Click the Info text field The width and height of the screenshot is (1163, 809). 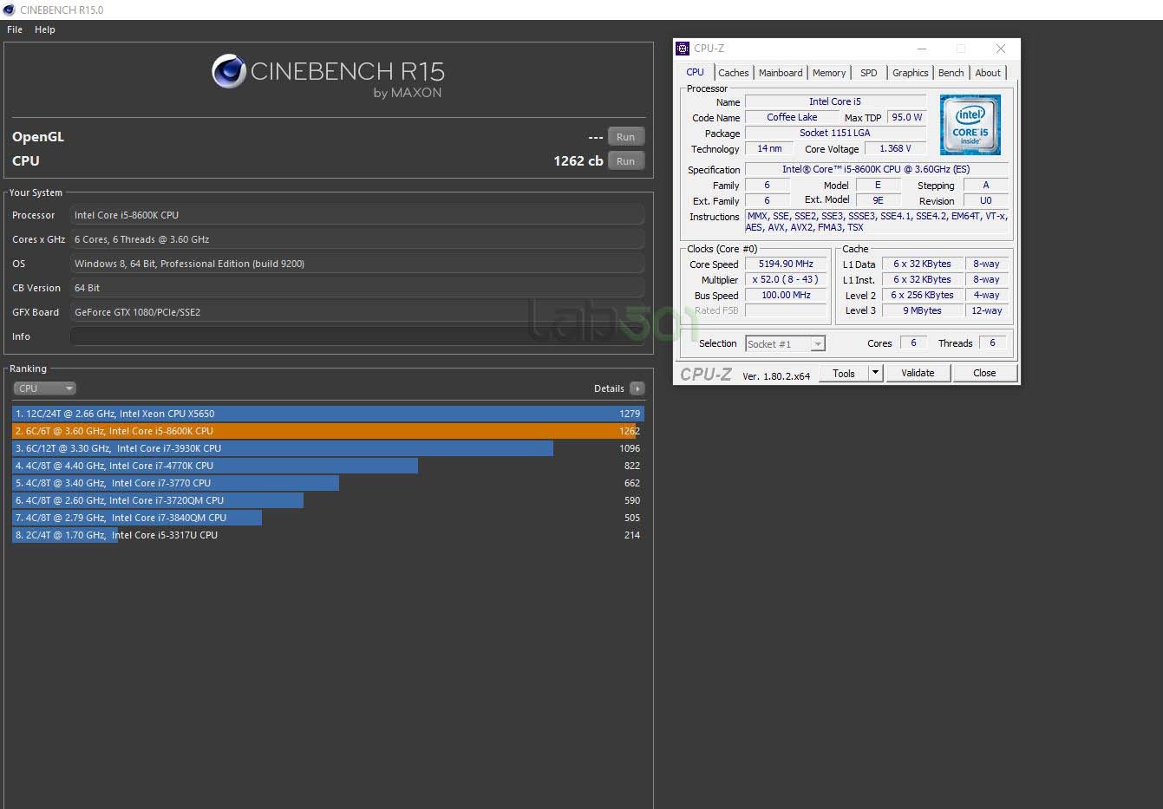pos(357,336)
